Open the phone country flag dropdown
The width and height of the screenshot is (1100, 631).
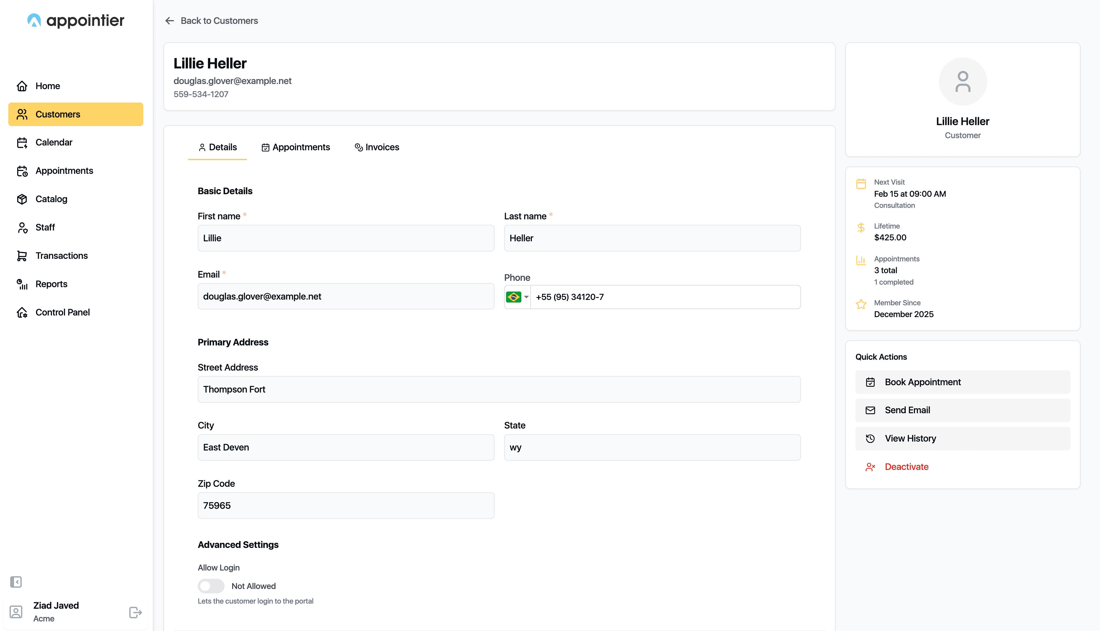click(x=517, y=297)
